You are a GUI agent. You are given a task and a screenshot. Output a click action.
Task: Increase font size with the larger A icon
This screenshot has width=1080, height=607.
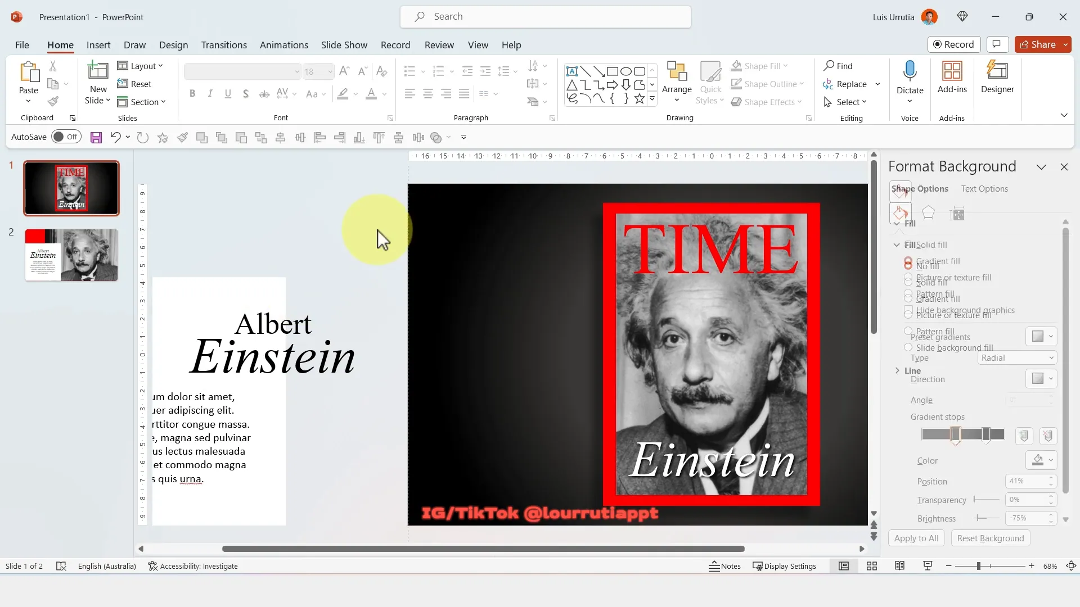[x=345, y=71]
